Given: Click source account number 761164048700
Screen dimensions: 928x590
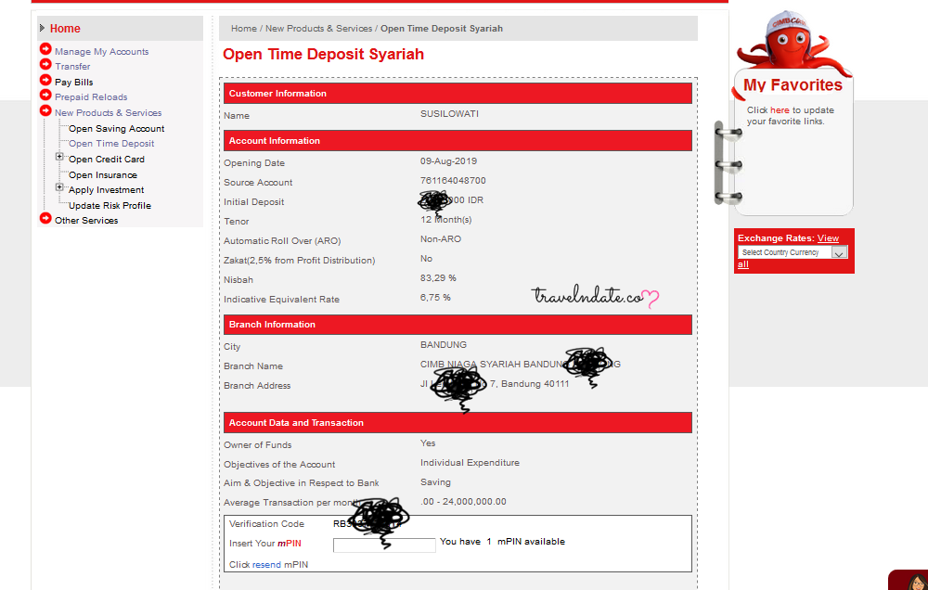Looking at the screenshot, I should pyautogui.click(x=453, y=181).
